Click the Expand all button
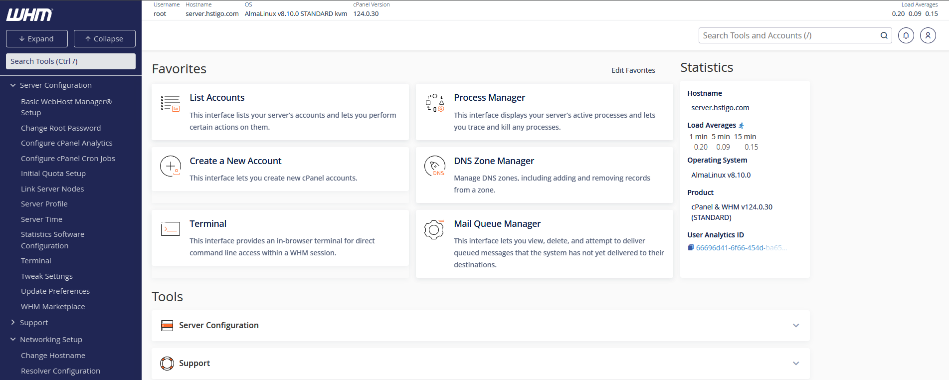 click(36, 39)
